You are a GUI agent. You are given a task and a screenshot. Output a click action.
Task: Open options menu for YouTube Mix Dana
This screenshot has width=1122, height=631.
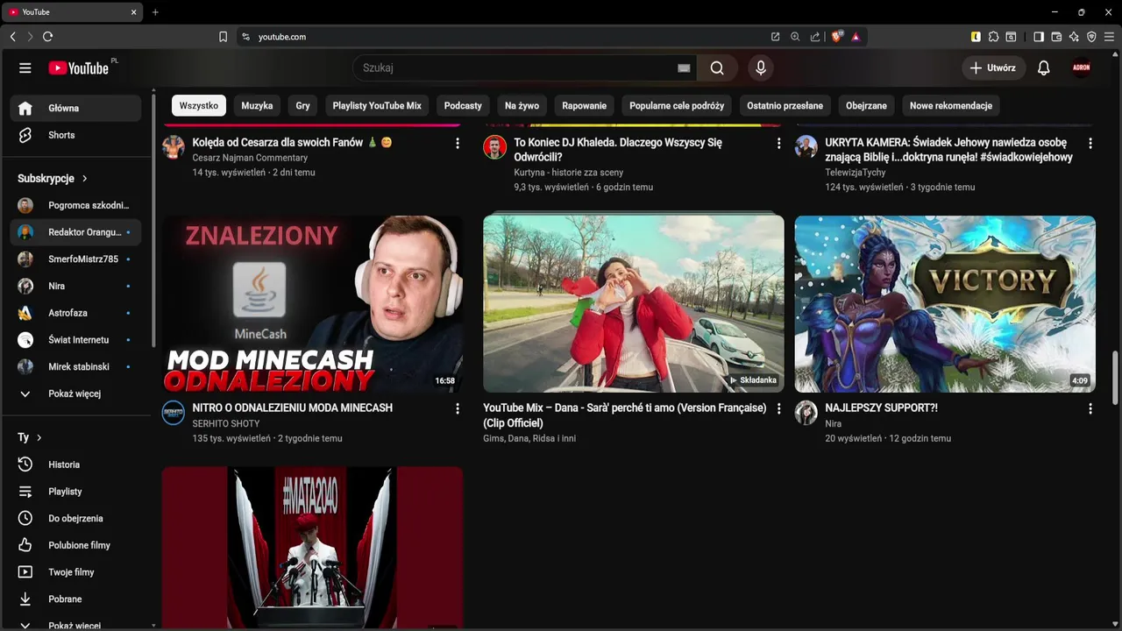[x=778, y=408]
